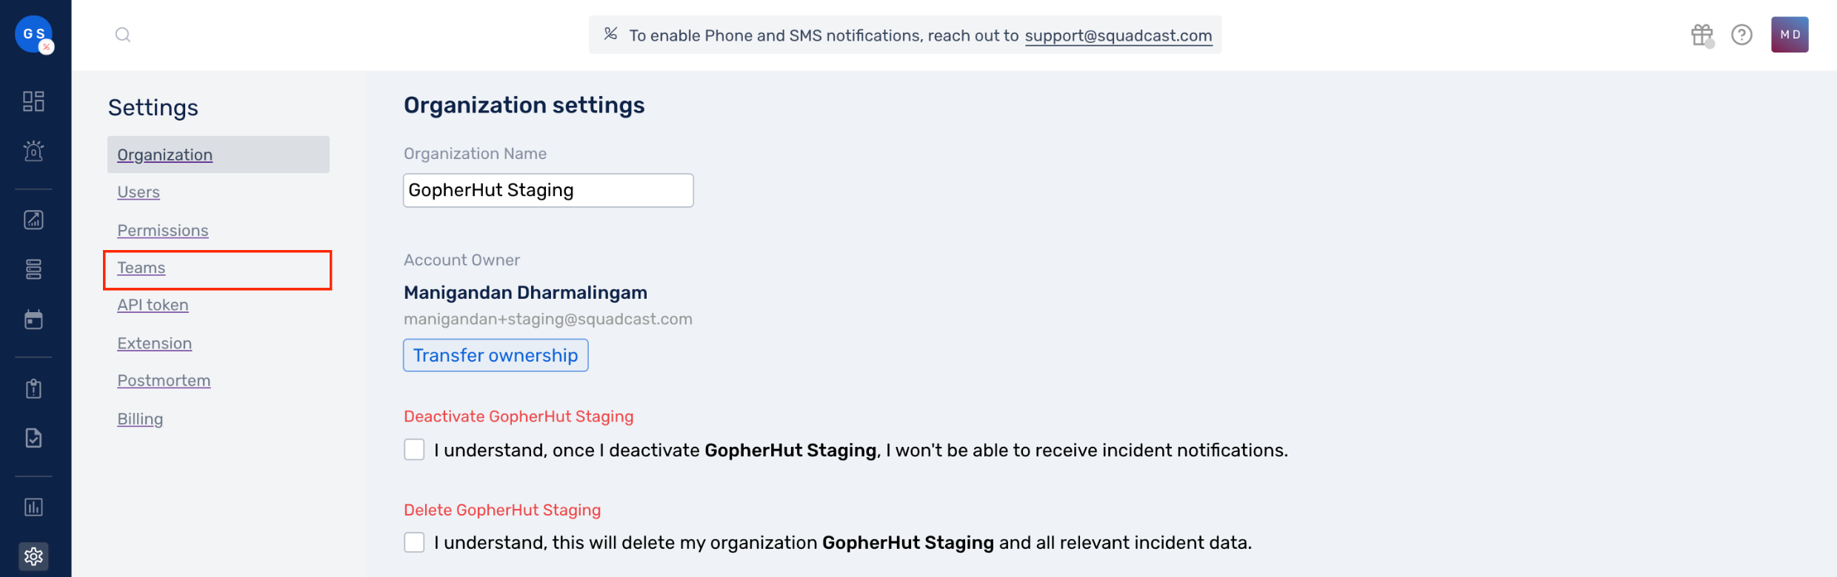
Task: Check the deactivate GopherHut Staging checkbox
Action: (x=414, y=450)
